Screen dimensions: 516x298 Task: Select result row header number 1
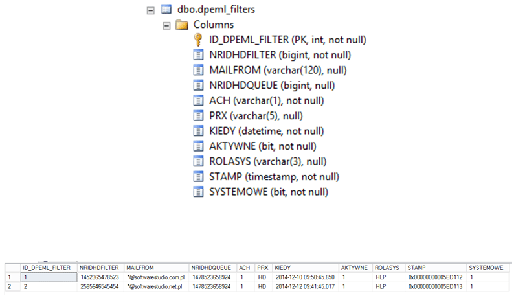click(12, 277)
